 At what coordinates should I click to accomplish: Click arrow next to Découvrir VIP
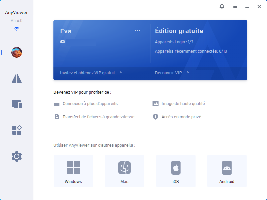pyautogui.click(x=187, y=73)
